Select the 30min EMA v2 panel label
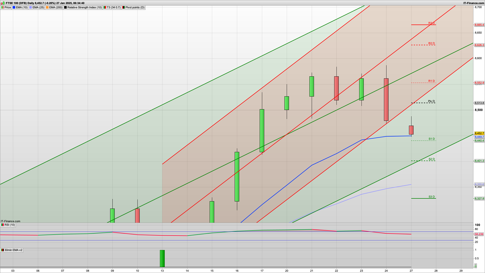485x273 pixels. [13, 250]
